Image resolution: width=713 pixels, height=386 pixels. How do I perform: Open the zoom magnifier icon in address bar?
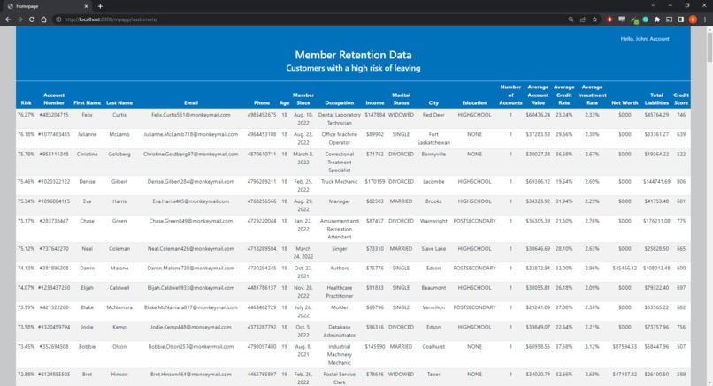click(x=571, y=19)
